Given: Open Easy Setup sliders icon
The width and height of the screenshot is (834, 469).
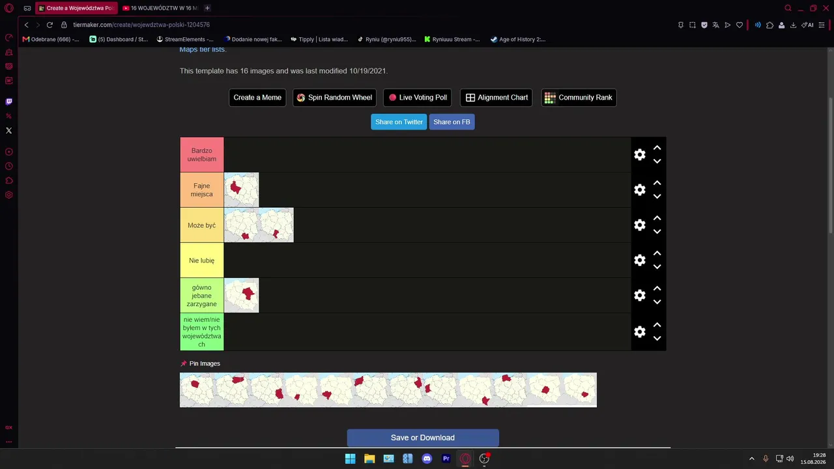Looking at the screenshot, I should (x=822, y=25).
